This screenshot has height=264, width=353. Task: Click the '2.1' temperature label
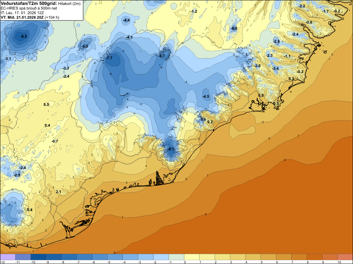[x=59, y=192]
